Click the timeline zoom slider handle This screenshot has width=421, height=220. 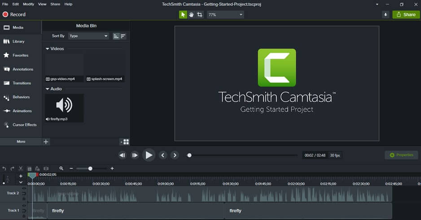(x=90, y=168)
